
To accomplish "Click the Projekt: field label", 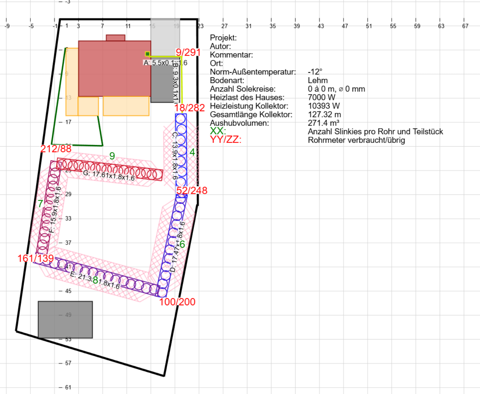I will click(x=223, y=38).
